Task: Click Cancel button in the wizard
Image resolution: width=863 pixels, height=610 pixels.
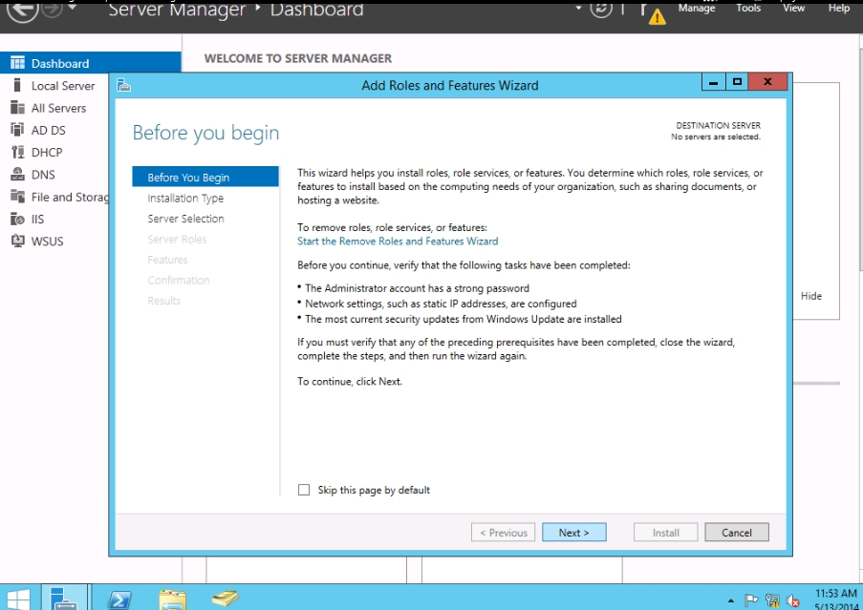Action: [737, 532]
